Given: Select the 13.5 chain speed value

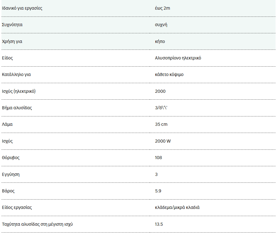Looking at the screenshot, I should click(159, 224).
